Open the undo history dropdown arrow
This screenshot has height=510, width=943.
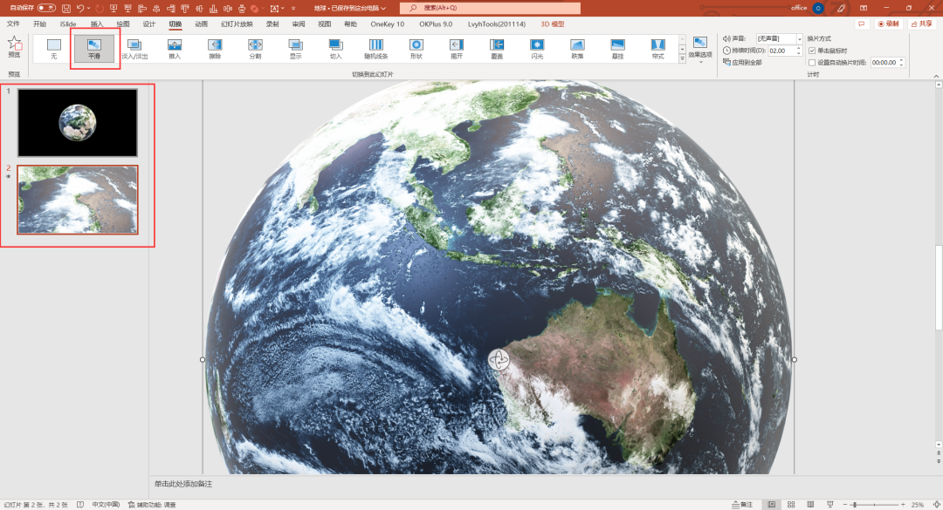(x=88, y=8)
